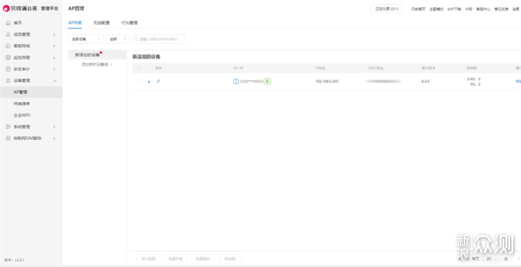Image resolution: width=521 pixels, height=267 pixels.
Task: Expand the 系统管理 menu chevron
Action: 54,126
